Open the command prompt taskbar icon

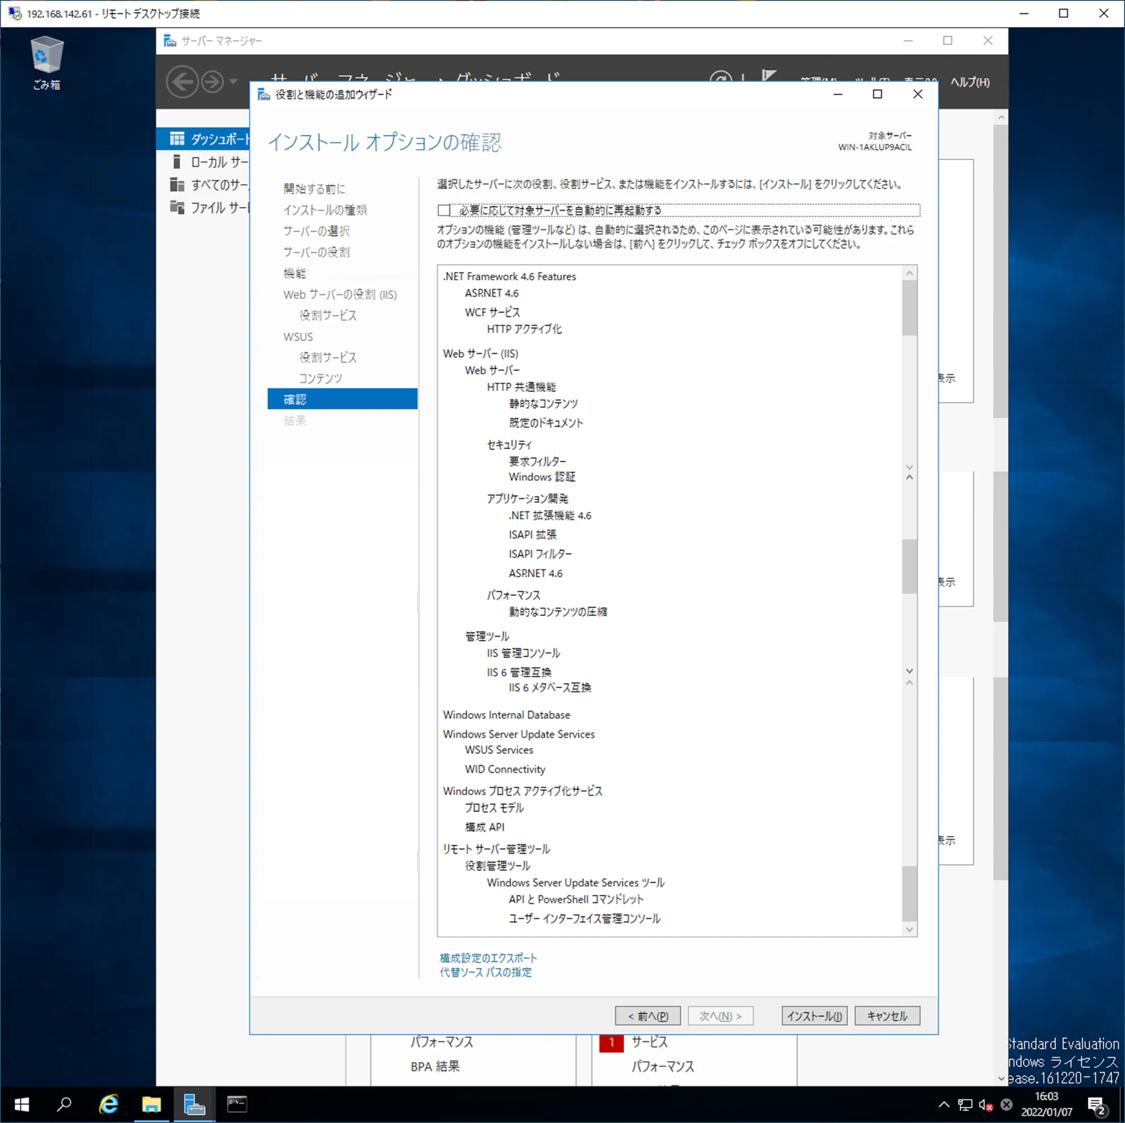[x=237, y=1104]
